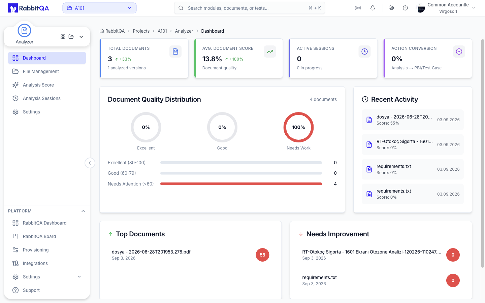Click the "Analysis → PBI/Test Case" text

click(x=416, y=68)
